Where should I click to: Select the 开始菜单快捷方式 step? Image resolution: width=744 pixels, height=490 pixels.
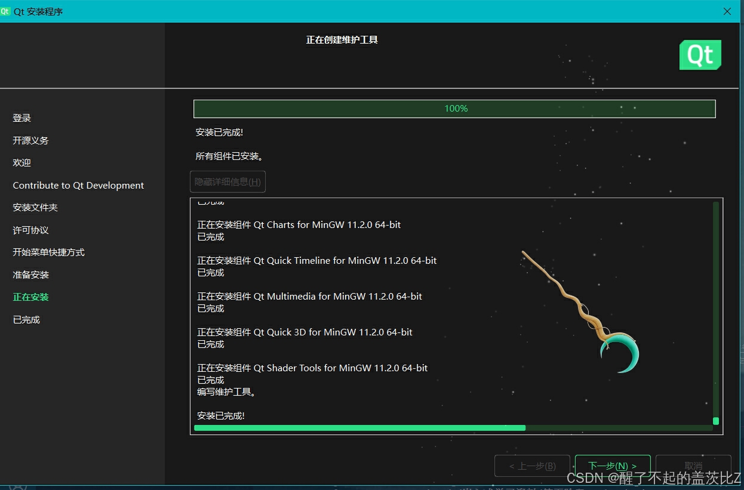[x=49, y=252]
